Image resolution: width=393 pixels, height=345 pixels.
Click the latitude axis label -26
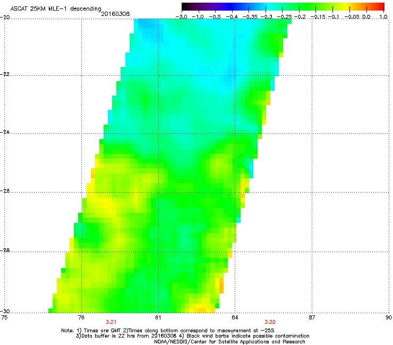(x=5, y=191)
